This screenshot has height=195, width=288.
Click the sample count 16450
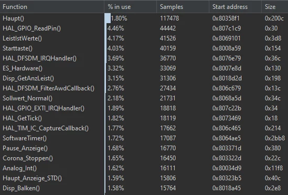(x=168, y=158)
